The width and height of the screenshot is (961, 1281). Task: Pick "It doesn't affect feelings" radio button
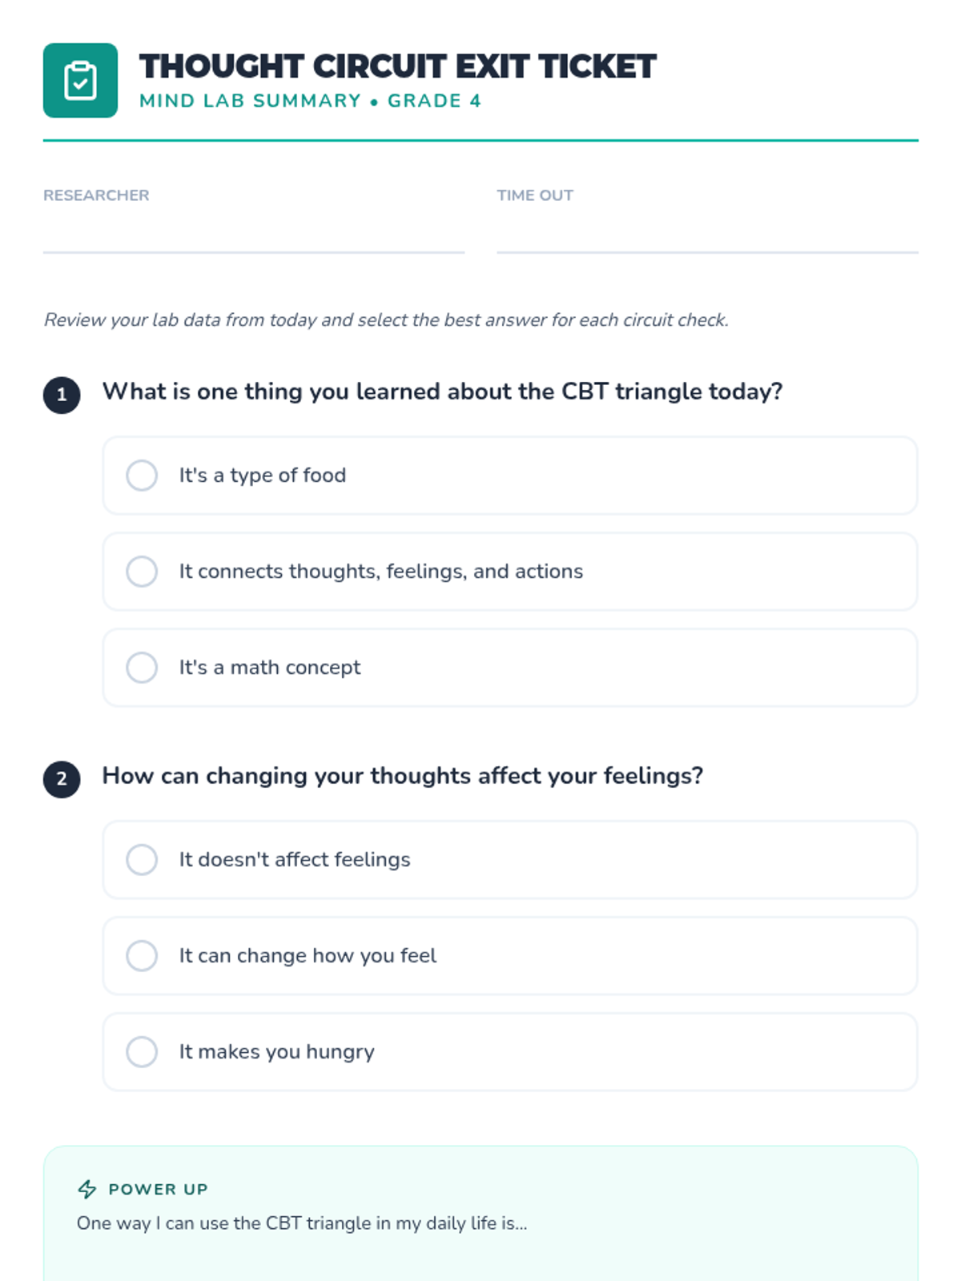coord(142,860)
